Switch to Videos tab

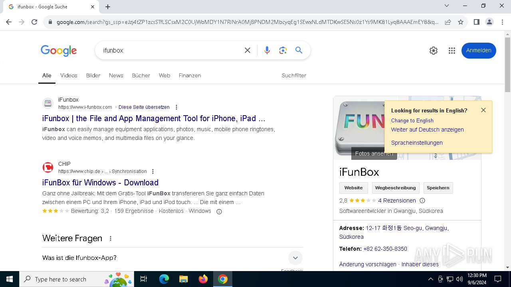(69, 75)
